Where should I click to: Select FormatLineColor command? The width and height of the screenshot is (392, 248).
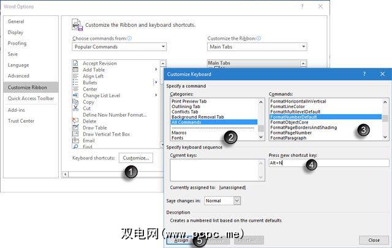(287, 106)
